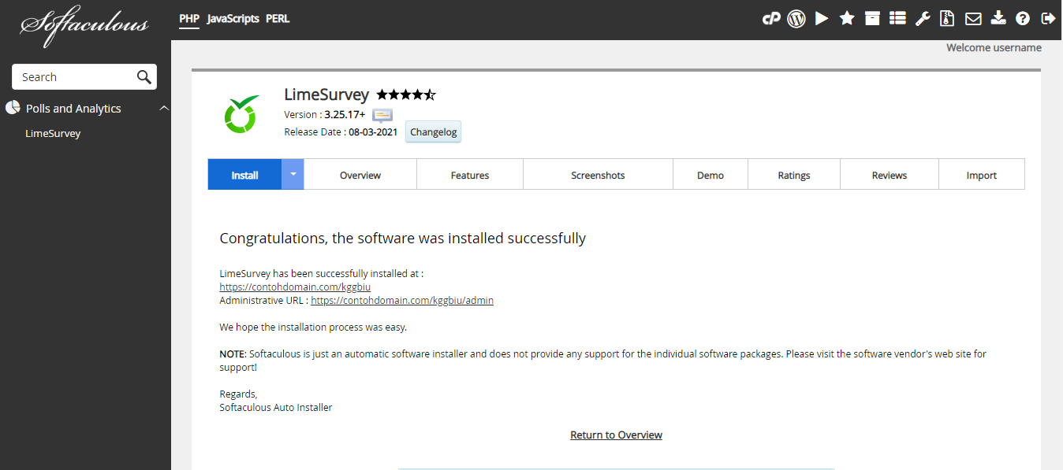Click the Help question mark icon
The height and width of the screenshot is (470, 1063).
[1022, 18]
